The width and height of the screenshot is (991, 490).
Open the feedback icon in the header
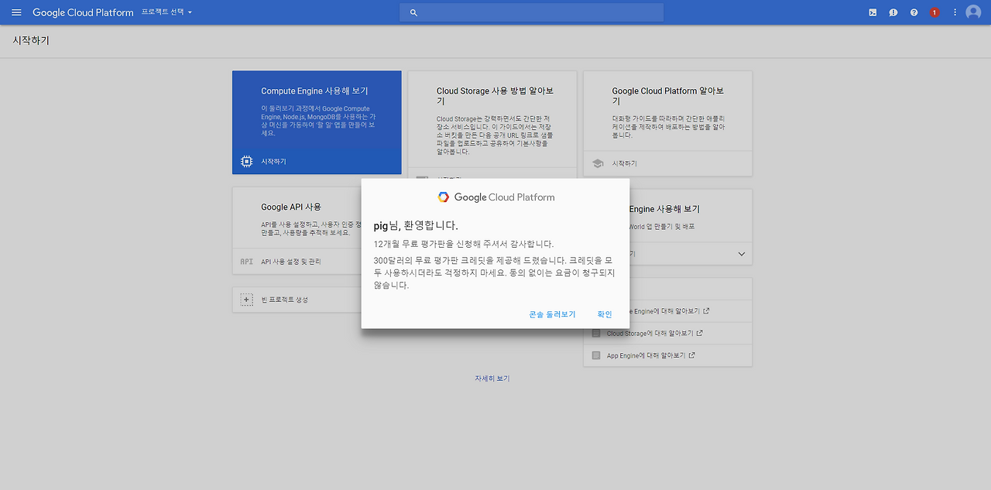point(893,12)
